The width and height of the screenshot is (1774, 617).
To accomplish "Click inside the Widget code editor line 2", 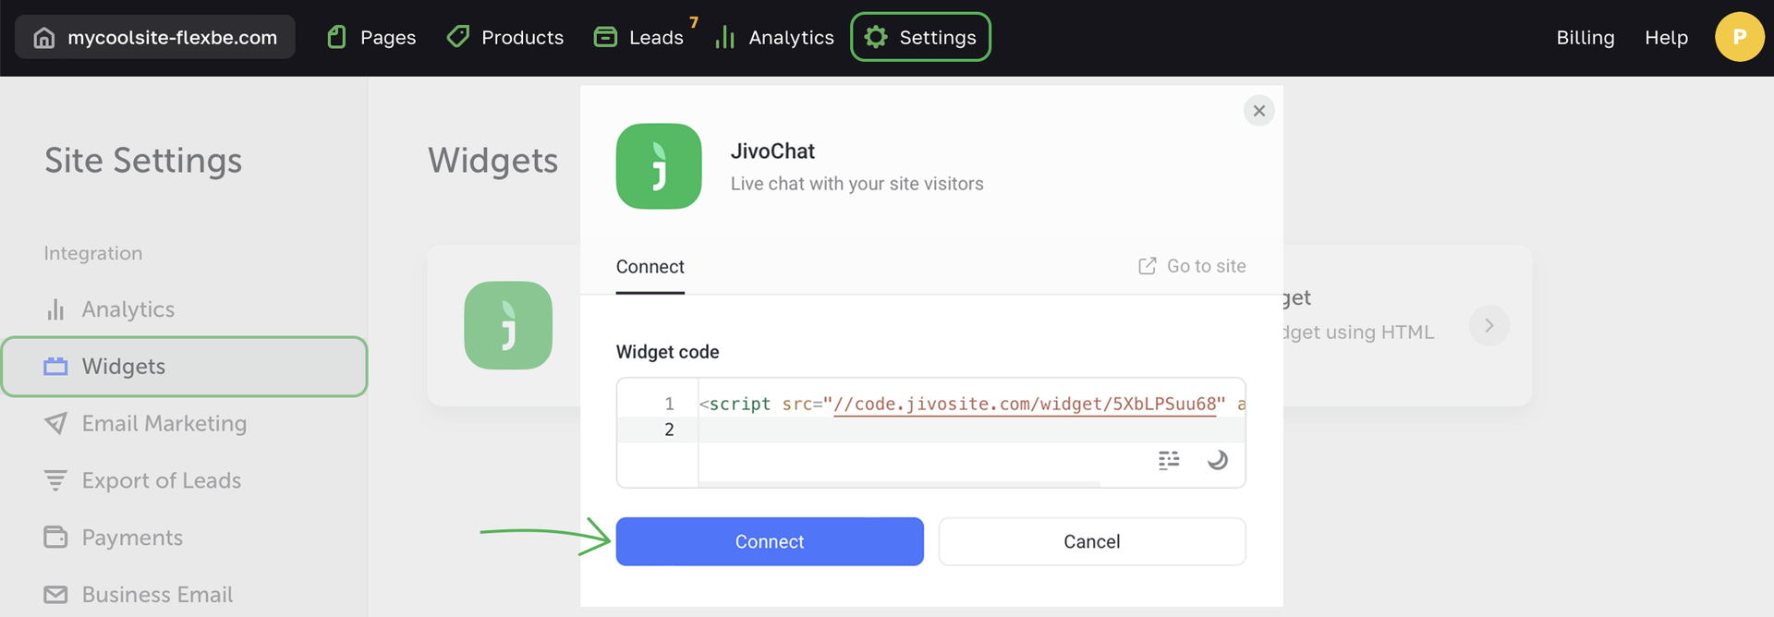I will (924, 429).
